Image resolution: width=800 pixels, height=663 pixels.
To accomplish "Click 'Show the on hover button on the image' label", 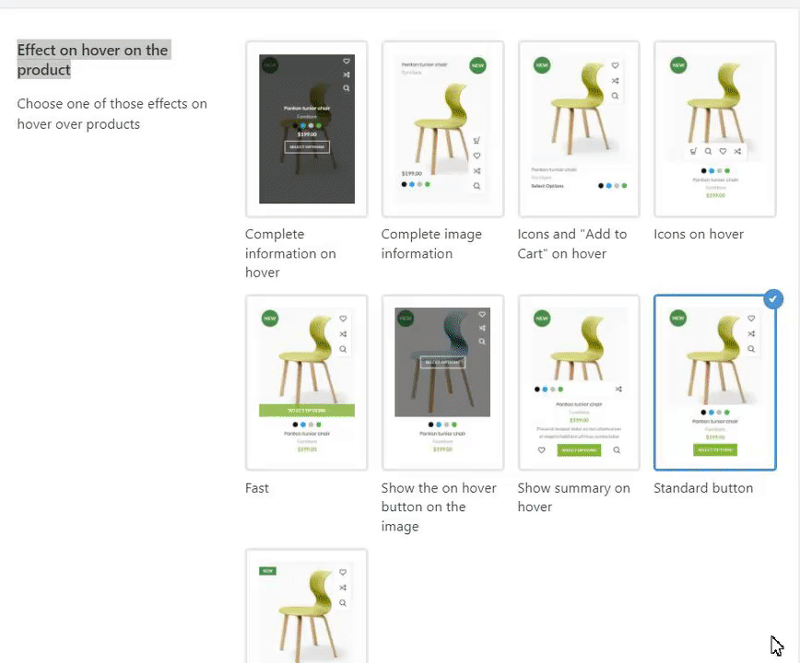I will 439,507.
